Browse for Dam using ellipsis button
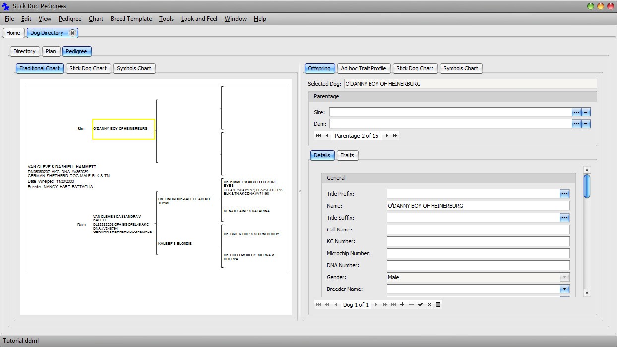The height and width of the screenshot is (347, 617). [x=576, y=124]
